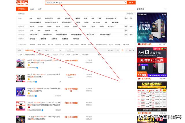
Task: Filter by AMD brand
Action: pos(59,18)
